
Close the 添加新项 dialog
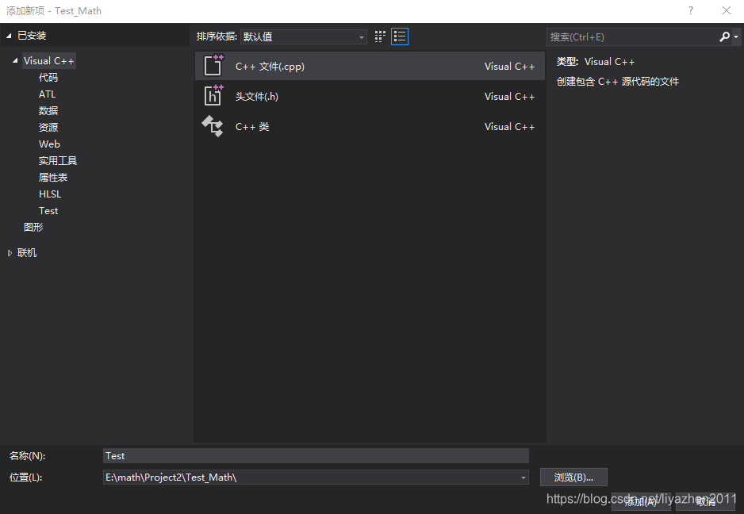[x=726, y=10]
